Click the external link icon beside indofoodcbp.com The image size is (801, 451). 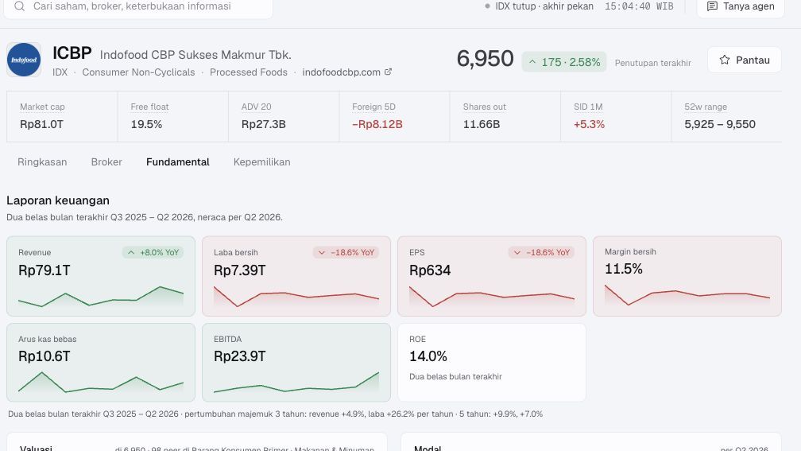[x=388, y=72]
